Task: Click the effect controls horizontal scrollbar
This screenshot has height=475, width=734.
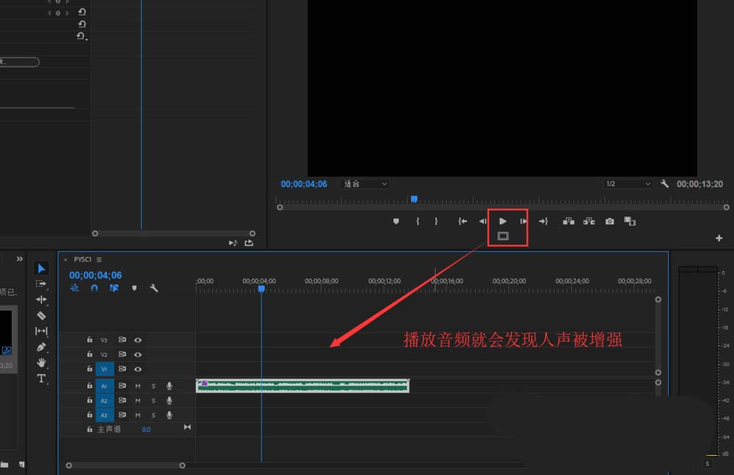Action: (x=174, y=233)
